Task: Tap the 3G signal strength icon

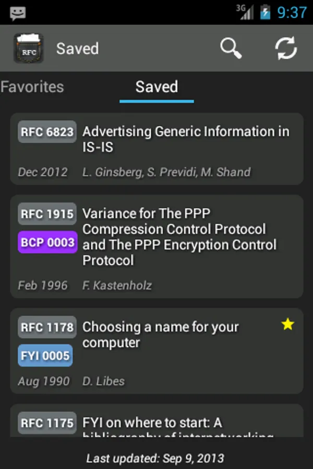Action: 244,13
